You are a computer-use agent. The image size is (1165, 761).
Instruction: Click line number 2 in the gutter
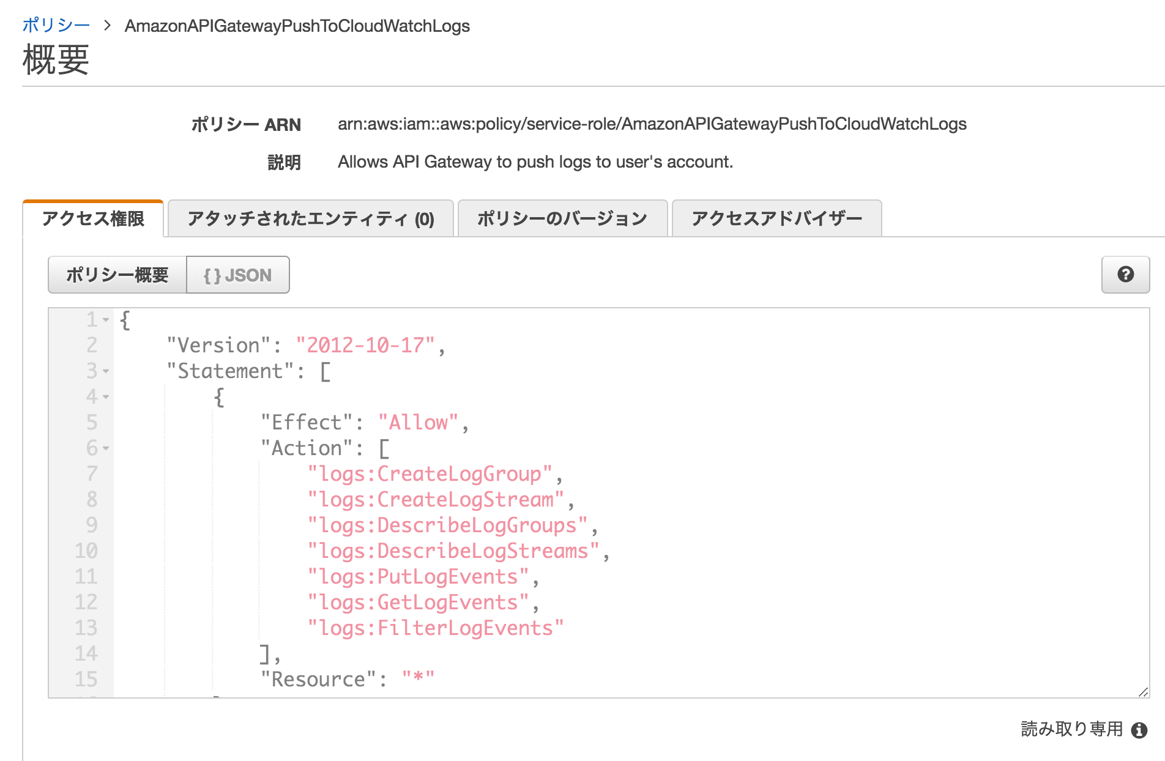(92, 346)
